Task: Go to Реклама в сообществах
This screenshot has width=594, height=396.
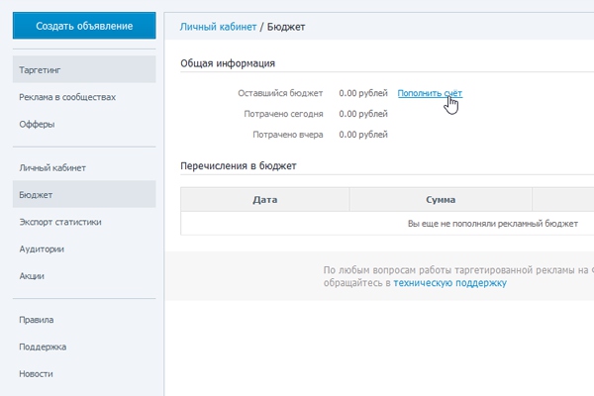Action: point(67,97)
